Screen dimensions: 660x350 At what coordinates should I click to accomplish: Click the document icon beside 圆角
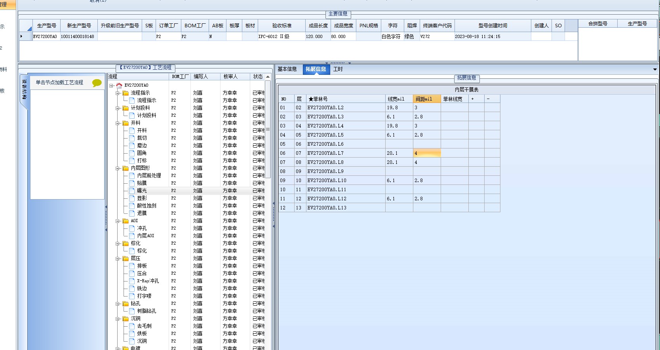coord(132,153)
